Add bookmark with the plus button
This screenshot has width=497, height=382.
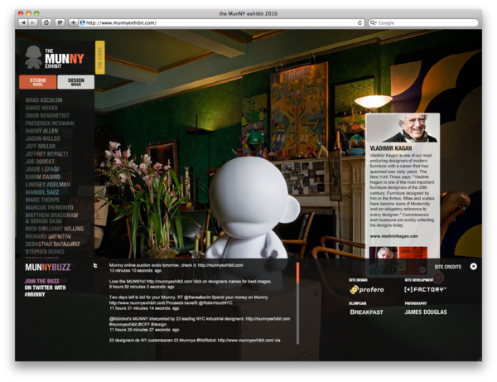tap(73, 22)
